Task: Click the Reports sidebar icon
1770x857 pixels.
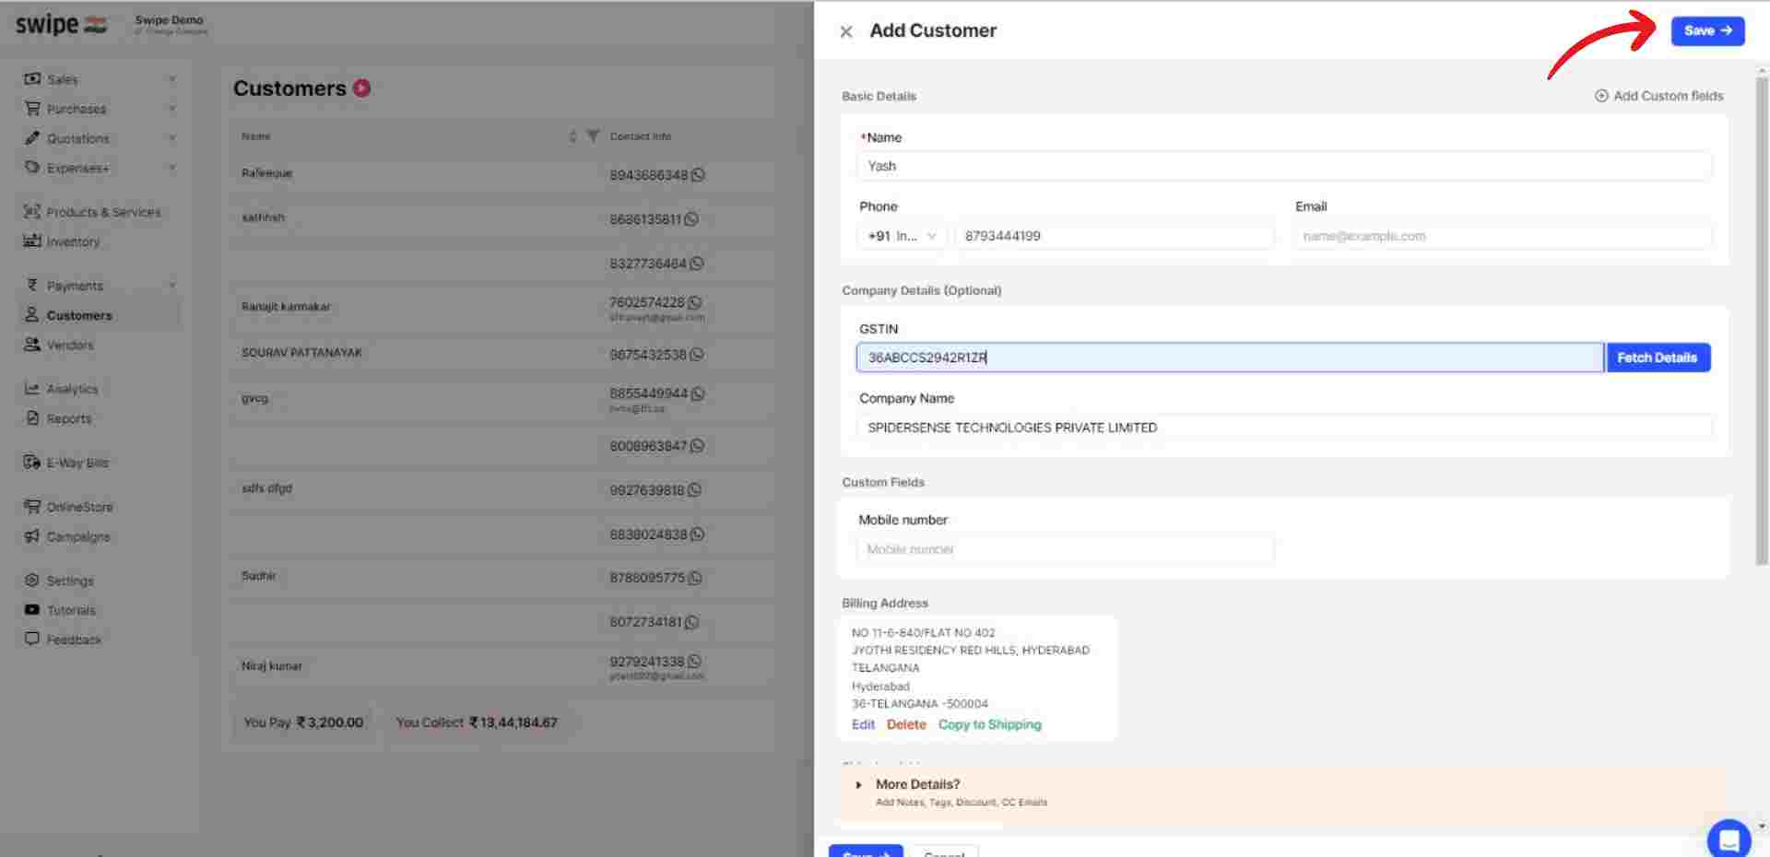Action: [32, 417]
